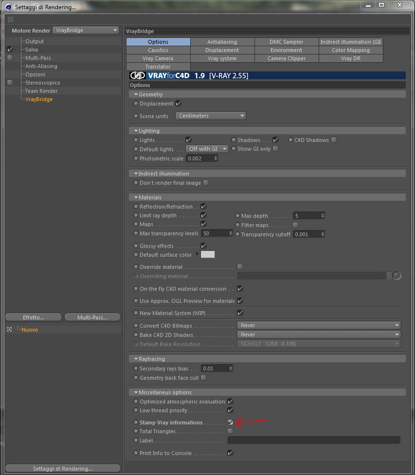Toggle the Shadows checkbox
This screenshot has height=475, width=415.
click(x=275, y=140)
